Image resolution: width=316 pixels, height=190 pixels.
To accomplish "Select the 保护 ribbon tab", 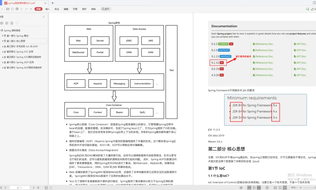I will (x=84, y=9).
